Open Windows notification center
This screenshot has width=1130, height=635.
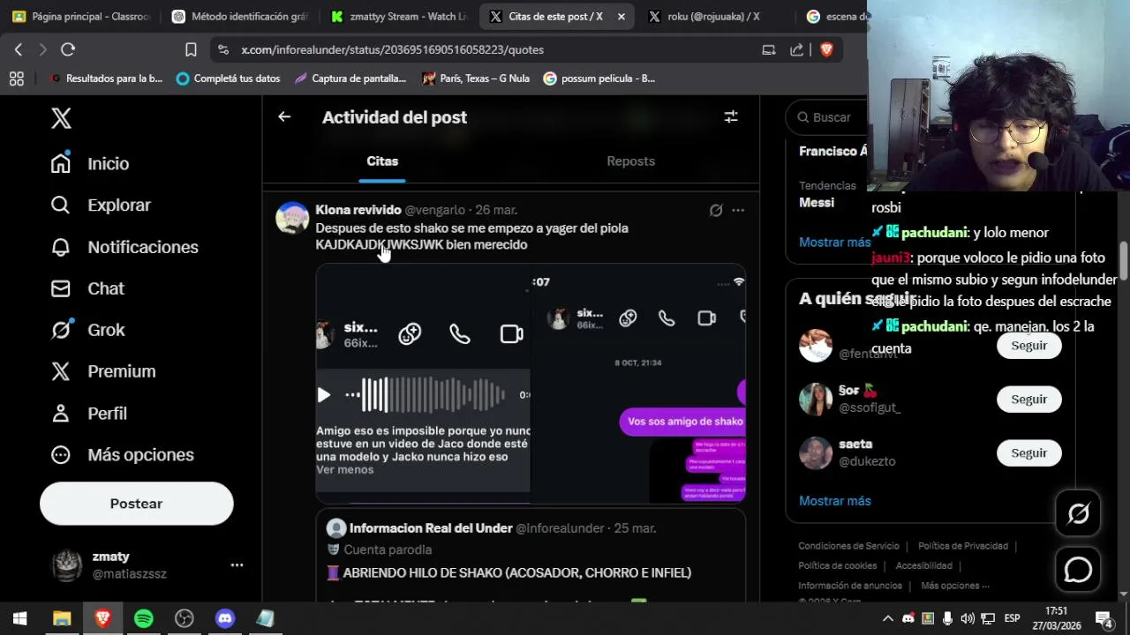[x=1104, y=618]
